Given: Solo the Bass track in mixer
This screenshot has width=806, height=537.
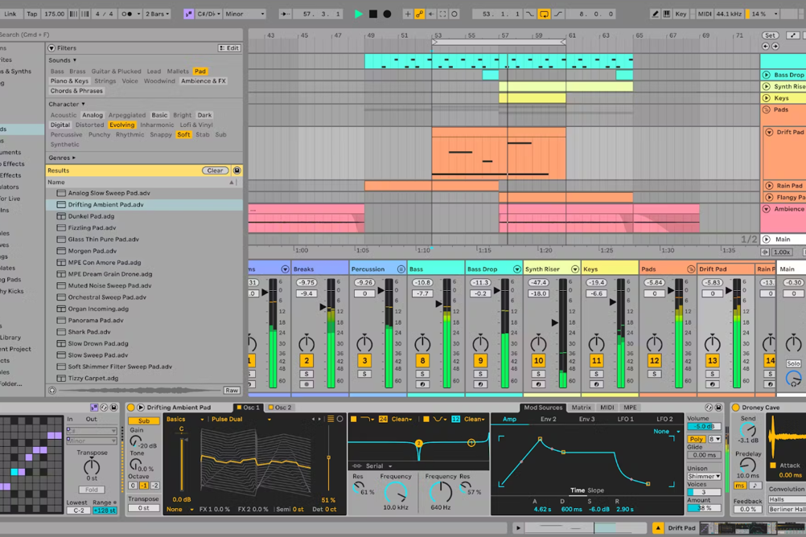Looking at the screenshot, I should tap(422, 374).
